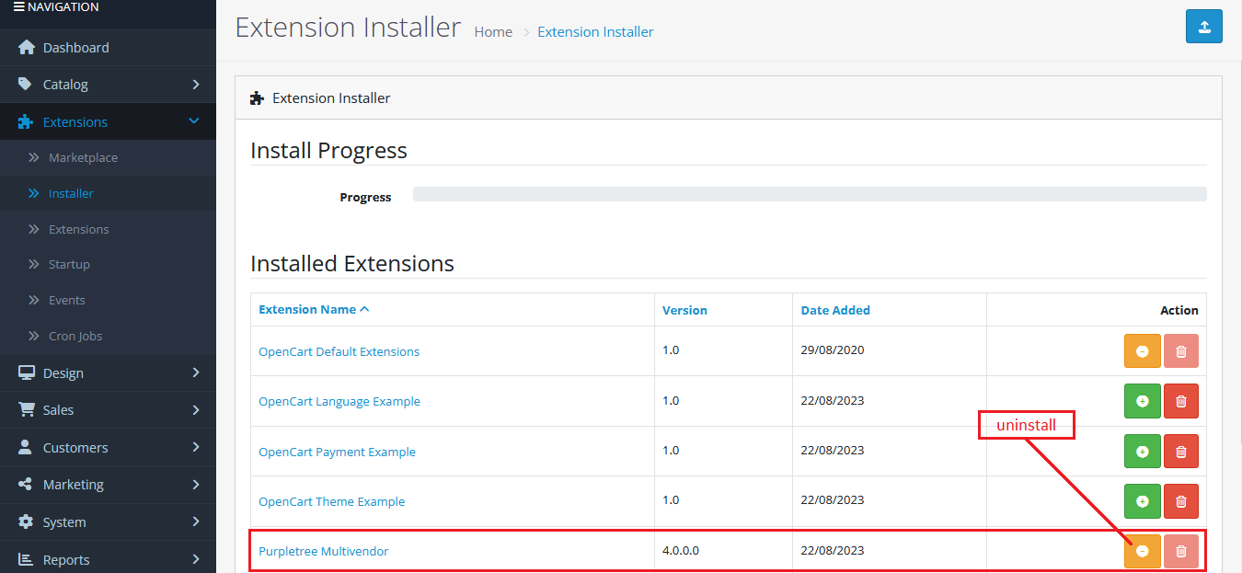
Task: Toggle uninstall for OpenCart Default Extensions
Action: tap(1142, 350)
